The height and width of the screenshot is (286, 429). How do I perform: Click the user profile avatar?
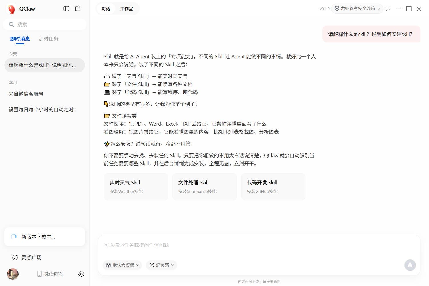point(13,274)
